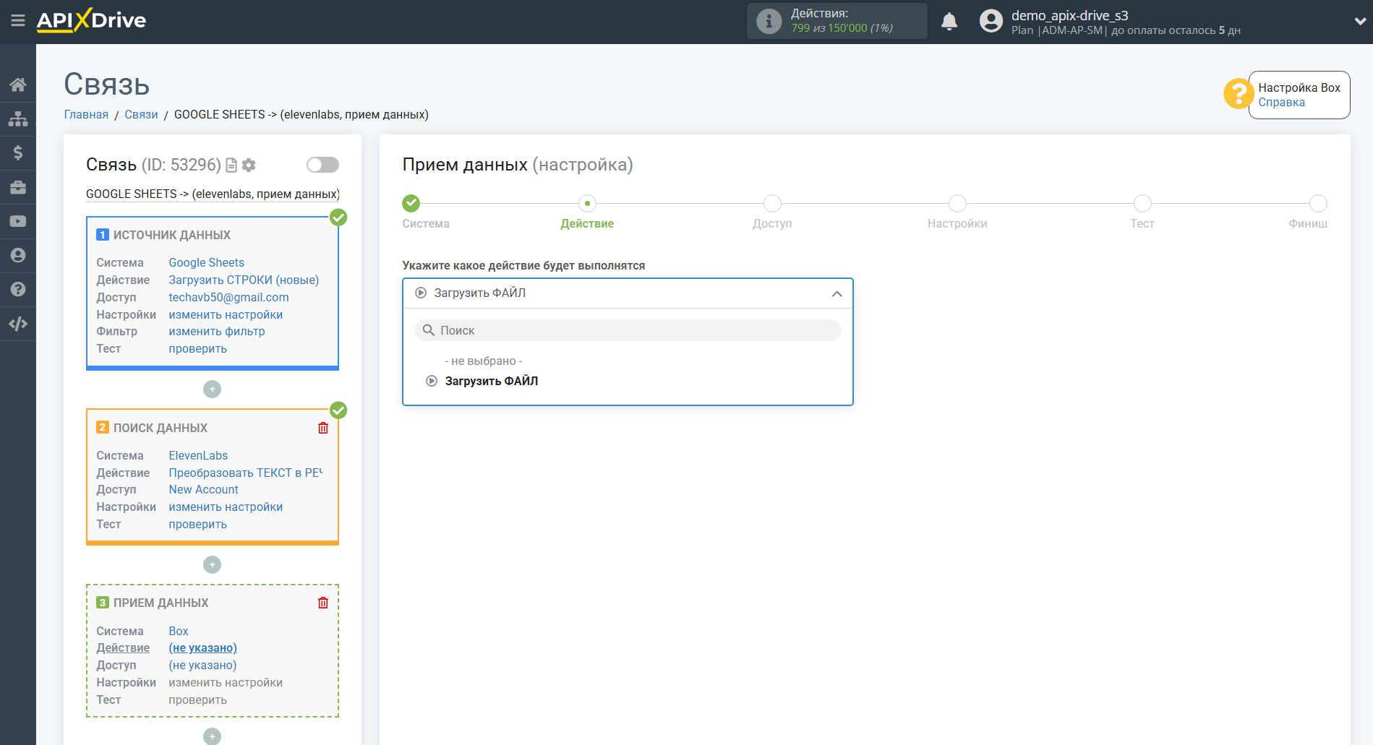Click the notification bell icon

[x=949, y=22]
